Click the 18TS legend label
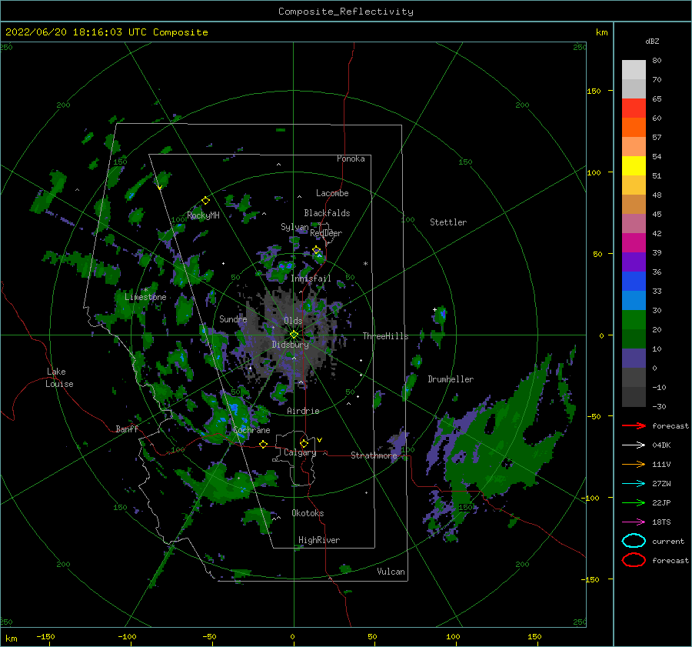This screenshot has height=647, width=692. click(x=661, y=522)
